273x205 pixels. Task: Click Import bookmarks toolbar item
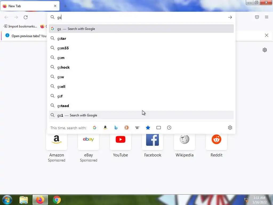click(20, 26)
